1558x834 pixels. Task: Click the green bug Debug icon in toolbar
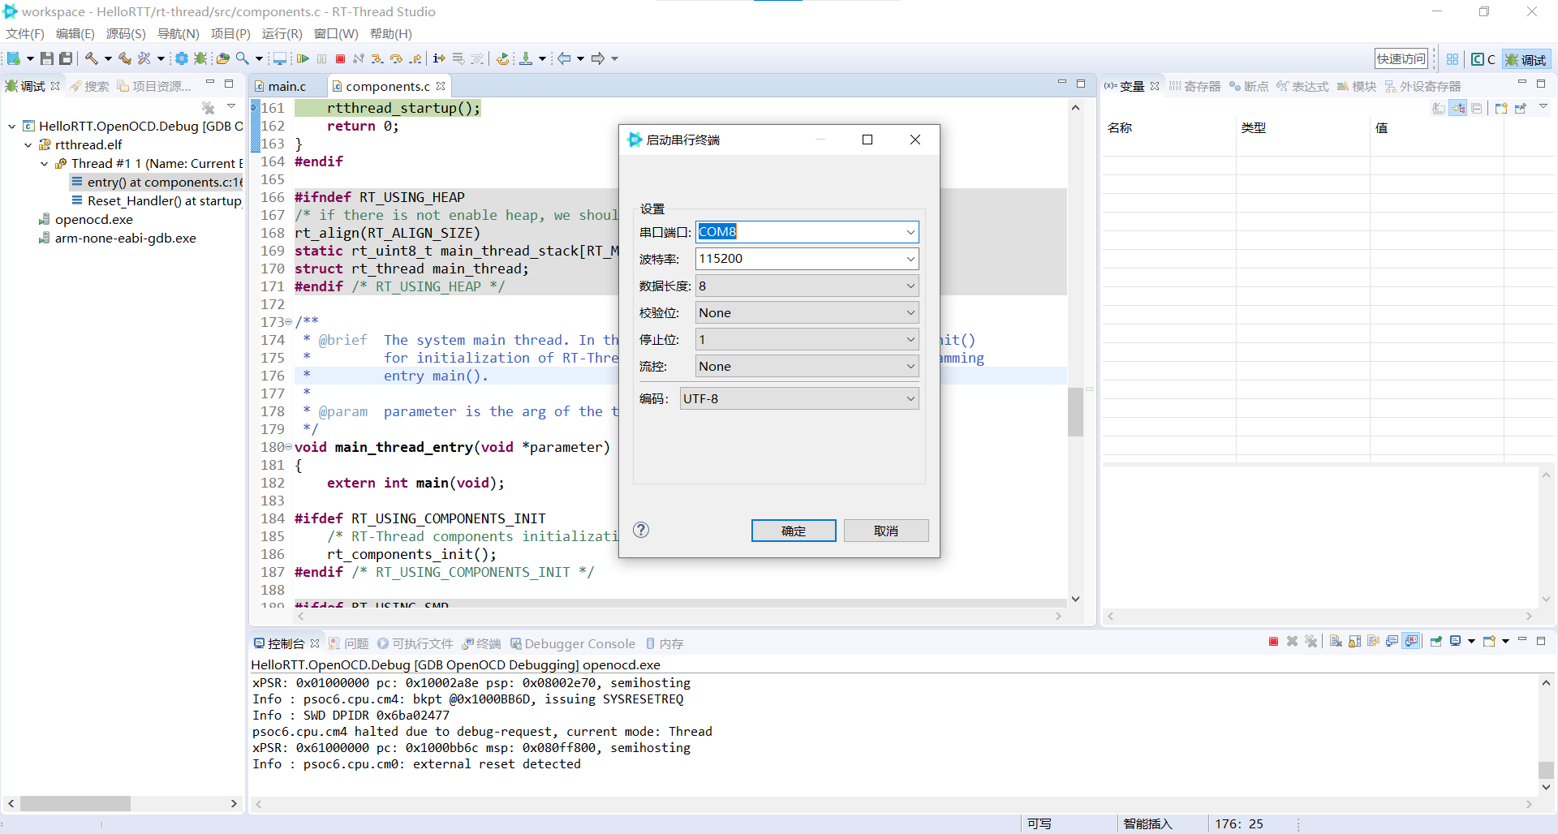(200, 58)
